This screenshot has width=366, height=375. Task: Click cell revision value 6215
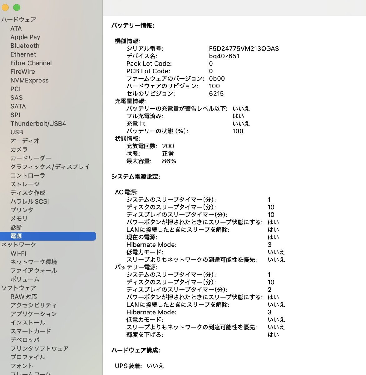216,94
